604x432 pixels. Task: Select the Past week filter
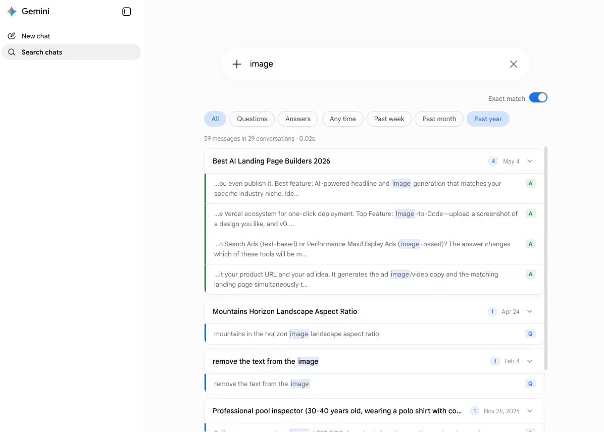(389, 119)
